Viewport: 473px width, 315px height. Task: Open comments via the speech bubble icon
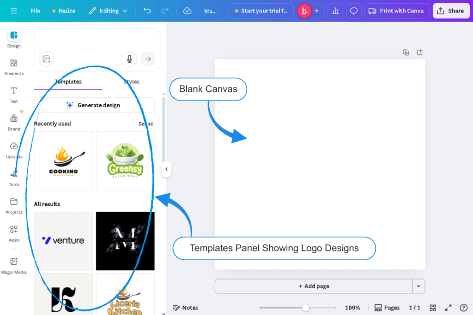353,10
